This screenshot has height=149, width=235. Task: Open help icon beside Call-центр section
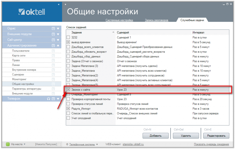[x=53, y=40]
